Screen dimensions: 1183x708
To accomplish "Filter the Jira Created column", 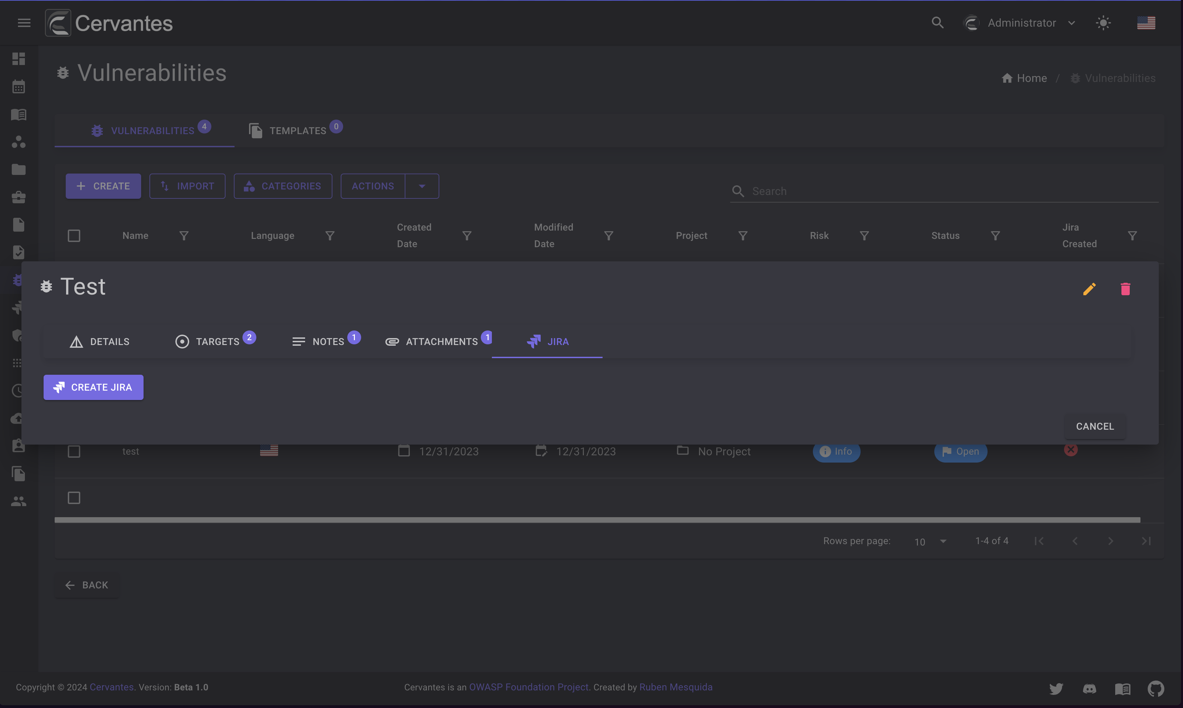I will coord(1132,236).
